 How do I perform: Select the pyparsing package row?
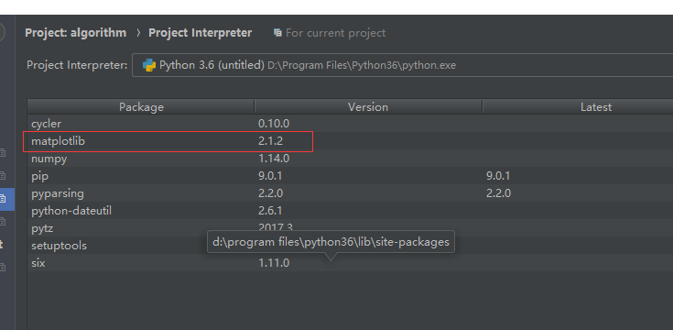click(x=350, y=193)
